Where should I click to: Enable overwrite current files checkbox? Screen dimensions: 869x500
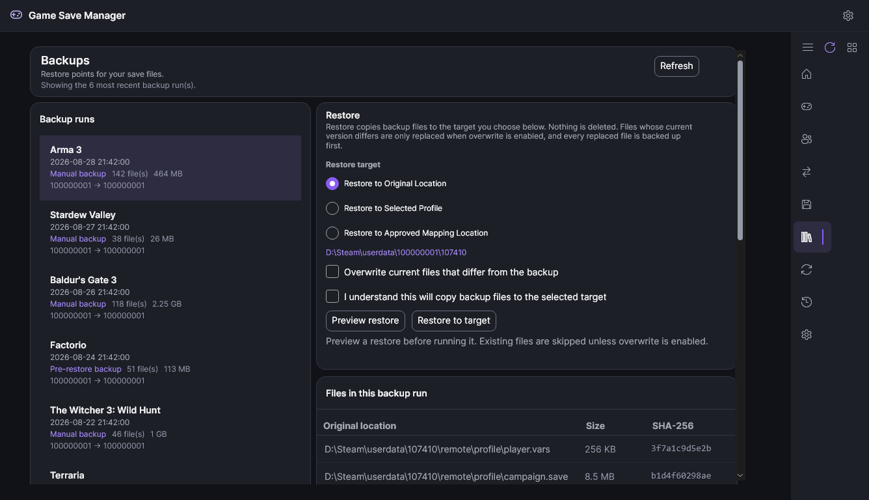pos(332,271)
